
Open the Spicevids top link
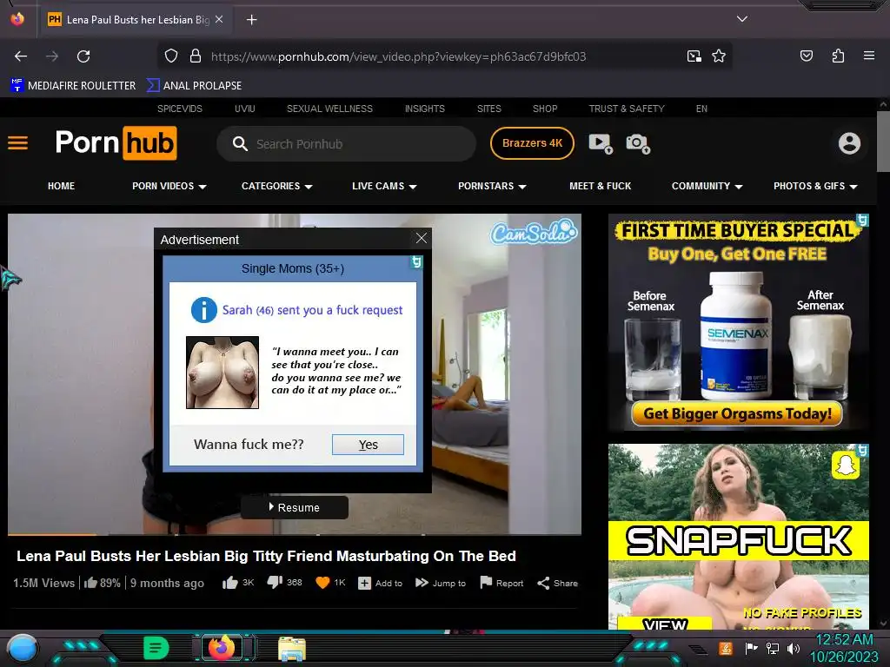(179, 109)
